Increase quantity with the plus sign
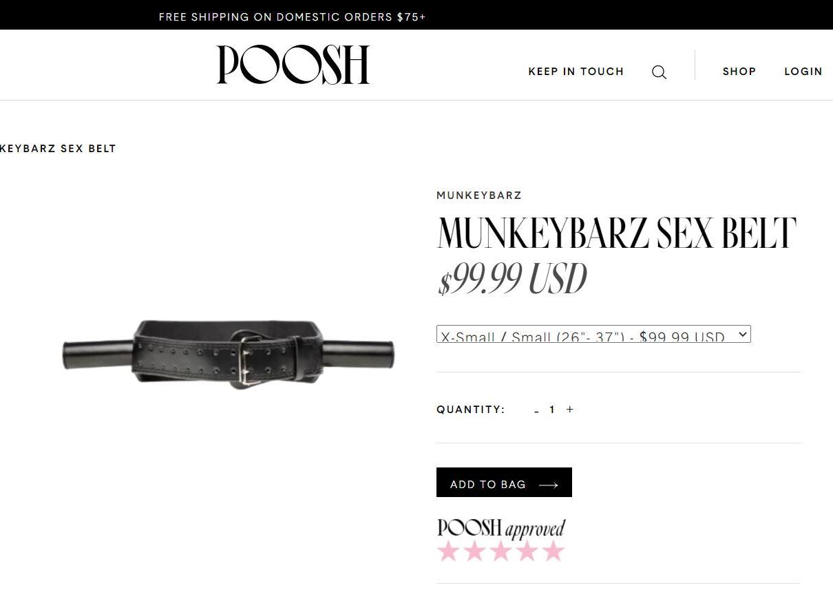 pyautogui.click(x=570, y=410)
